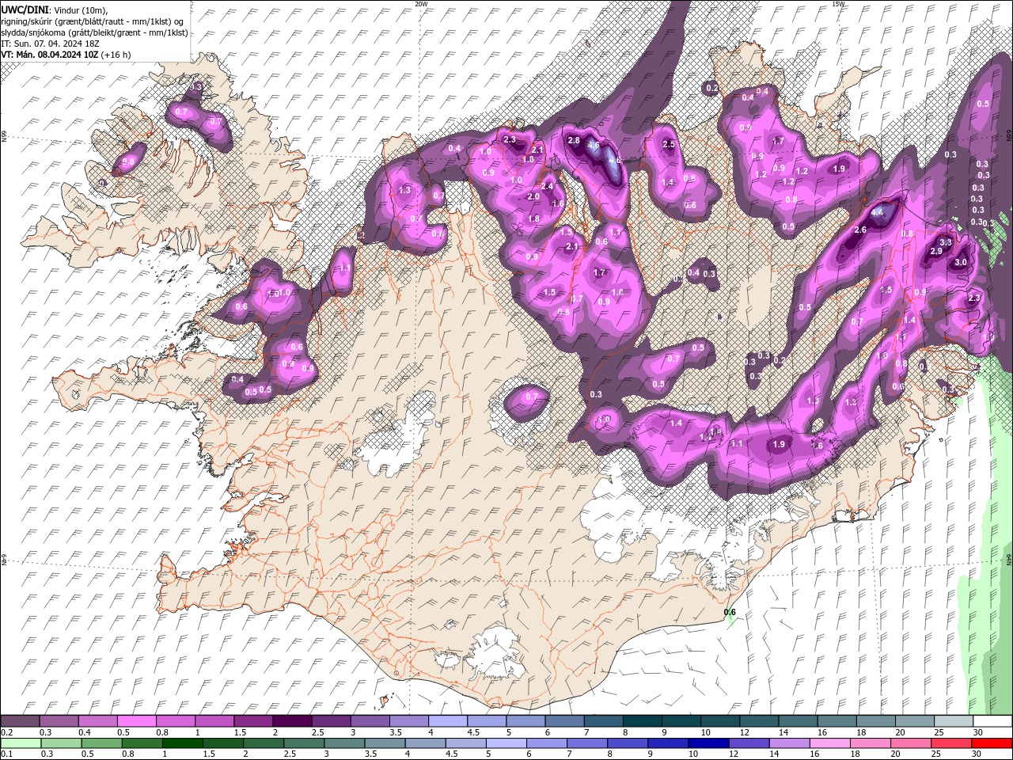
Task: Click the 2.4 snowfall value on the map
Action: [x=547, y=186]
